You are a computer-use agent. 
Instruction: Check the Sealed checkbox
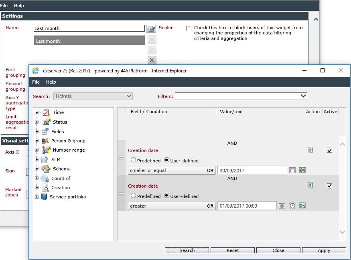tap(189, 28)
